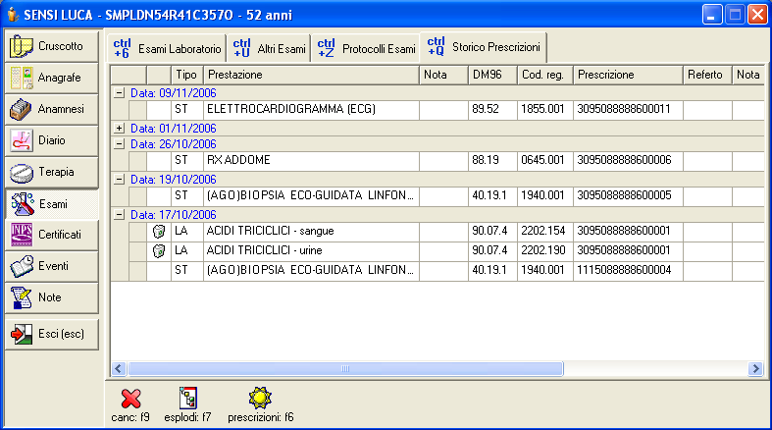Open the Certificati section in sidebar
Screen dimensions: 772x430
click(x=52, y=235)
